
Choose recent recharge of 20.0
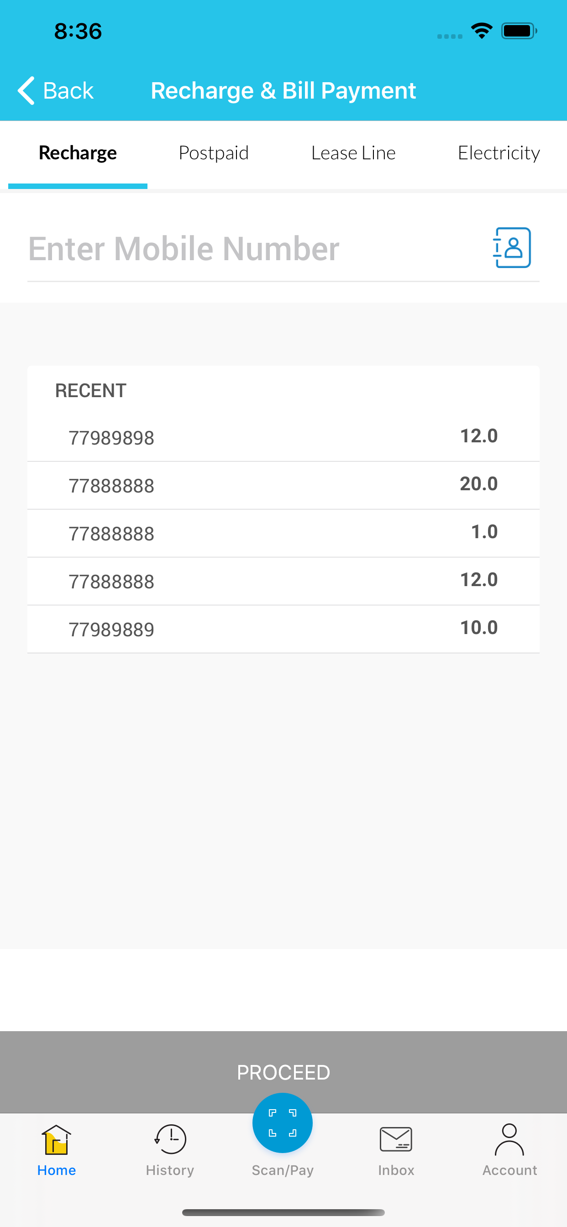(x=283, y=485)
